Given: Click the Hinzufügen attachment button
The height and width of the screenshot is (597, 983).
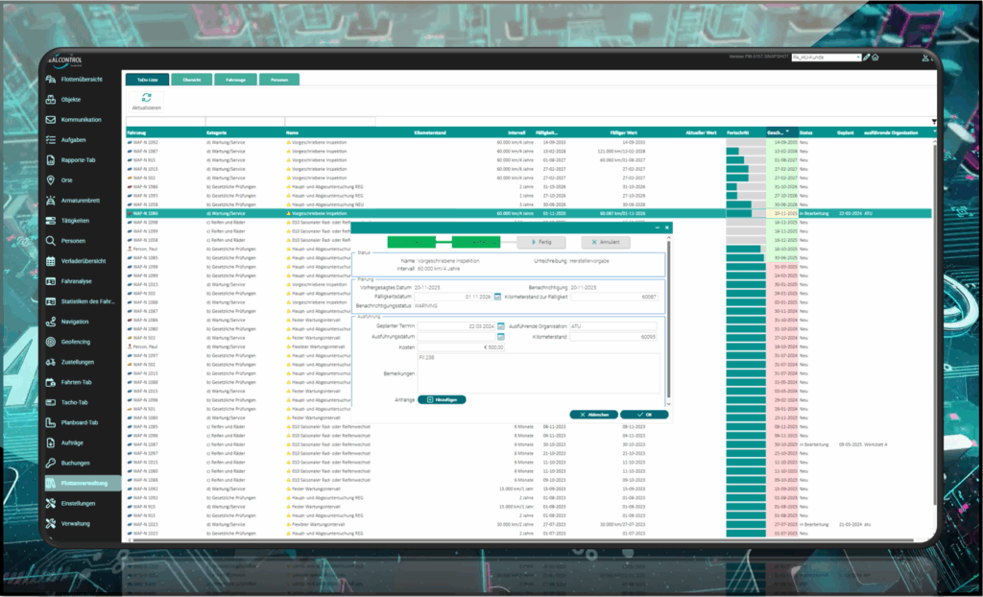Looking at the screenshot, I should [442, 399].
